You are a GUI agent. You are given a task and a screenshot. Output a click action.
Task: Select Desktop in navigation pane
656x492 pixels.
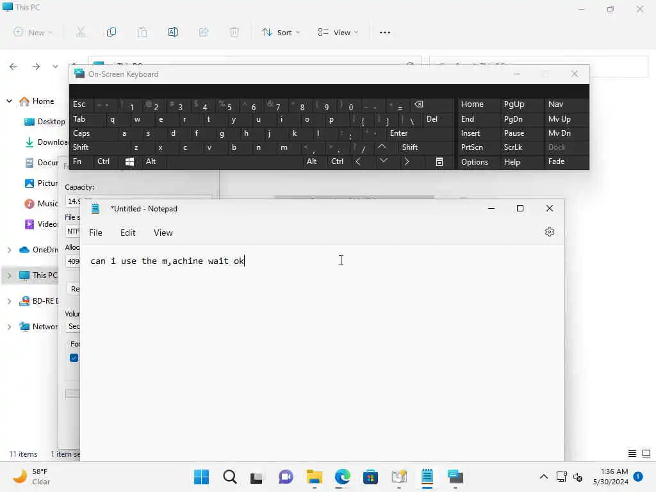point(45,122)
